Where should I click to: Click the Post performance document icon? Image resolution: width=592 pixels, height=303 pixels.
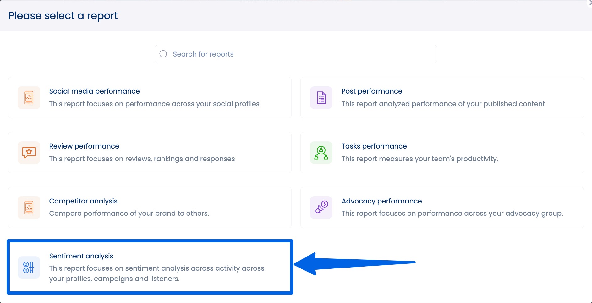[321, 97]
